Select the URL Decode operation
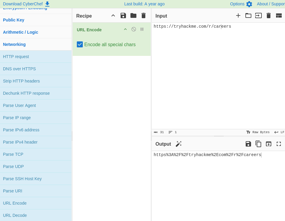This screenshot has width=285, height=221. tap(36, 215)
